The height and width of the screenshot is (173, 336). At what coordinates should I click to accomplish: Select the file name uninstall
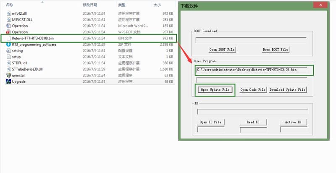(19, 75)
